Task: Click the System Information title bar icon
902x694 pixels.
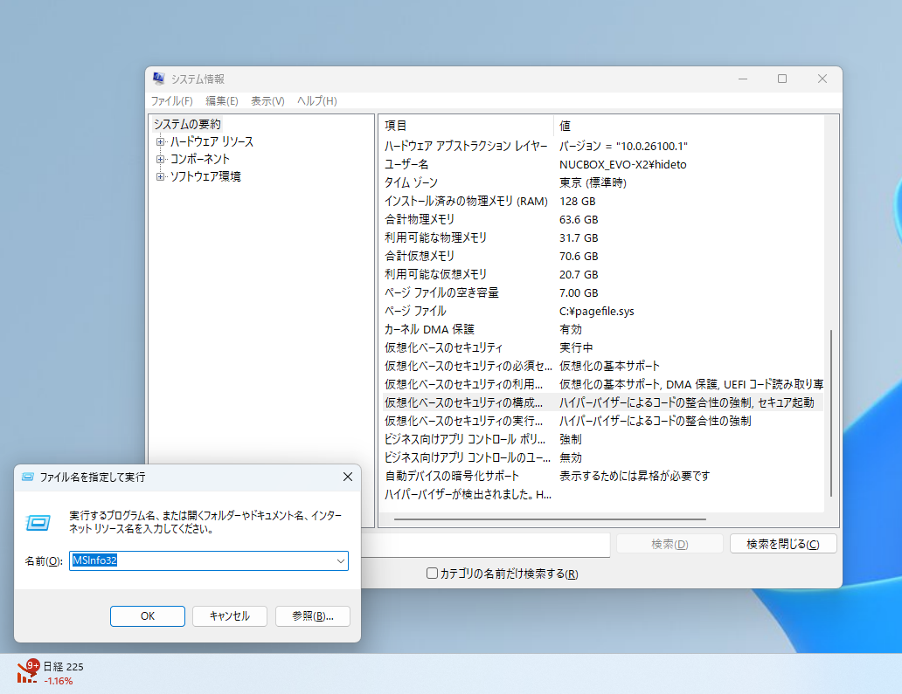Action: pyautogui.click(x=158, y=79)
